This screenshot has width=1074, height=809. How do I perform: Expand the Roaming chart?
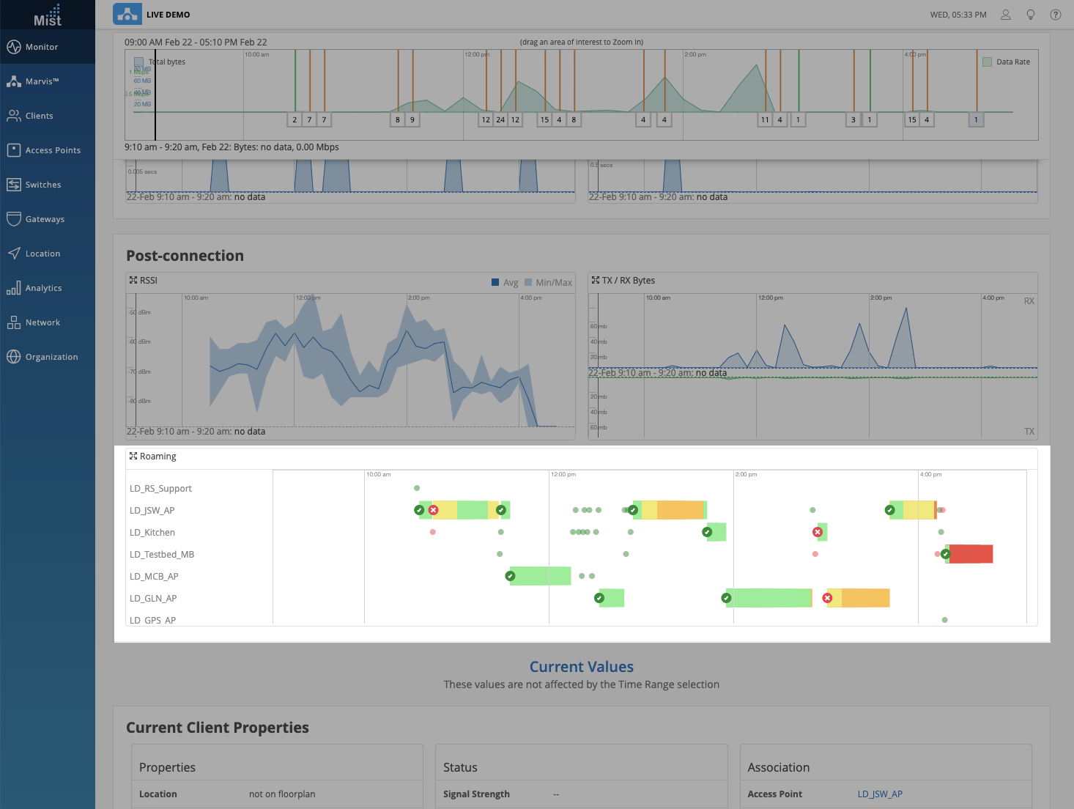tap(133, 457)
